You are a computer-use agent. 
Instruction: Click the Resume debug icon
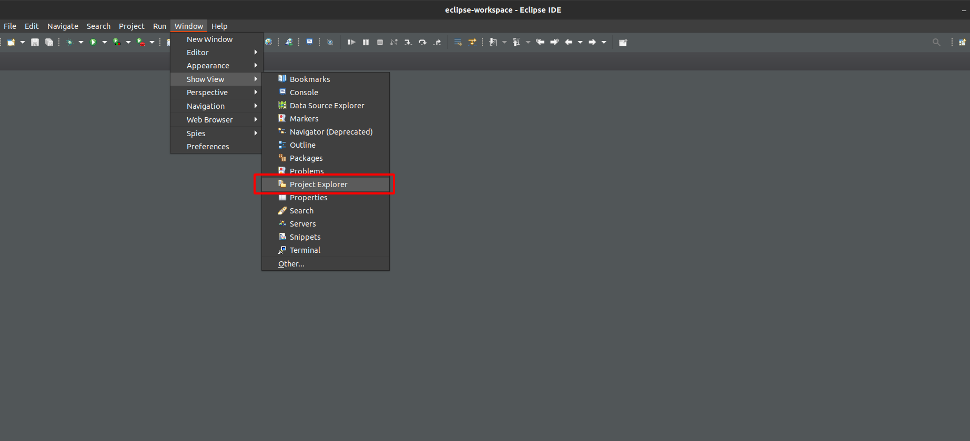[351, 42]
